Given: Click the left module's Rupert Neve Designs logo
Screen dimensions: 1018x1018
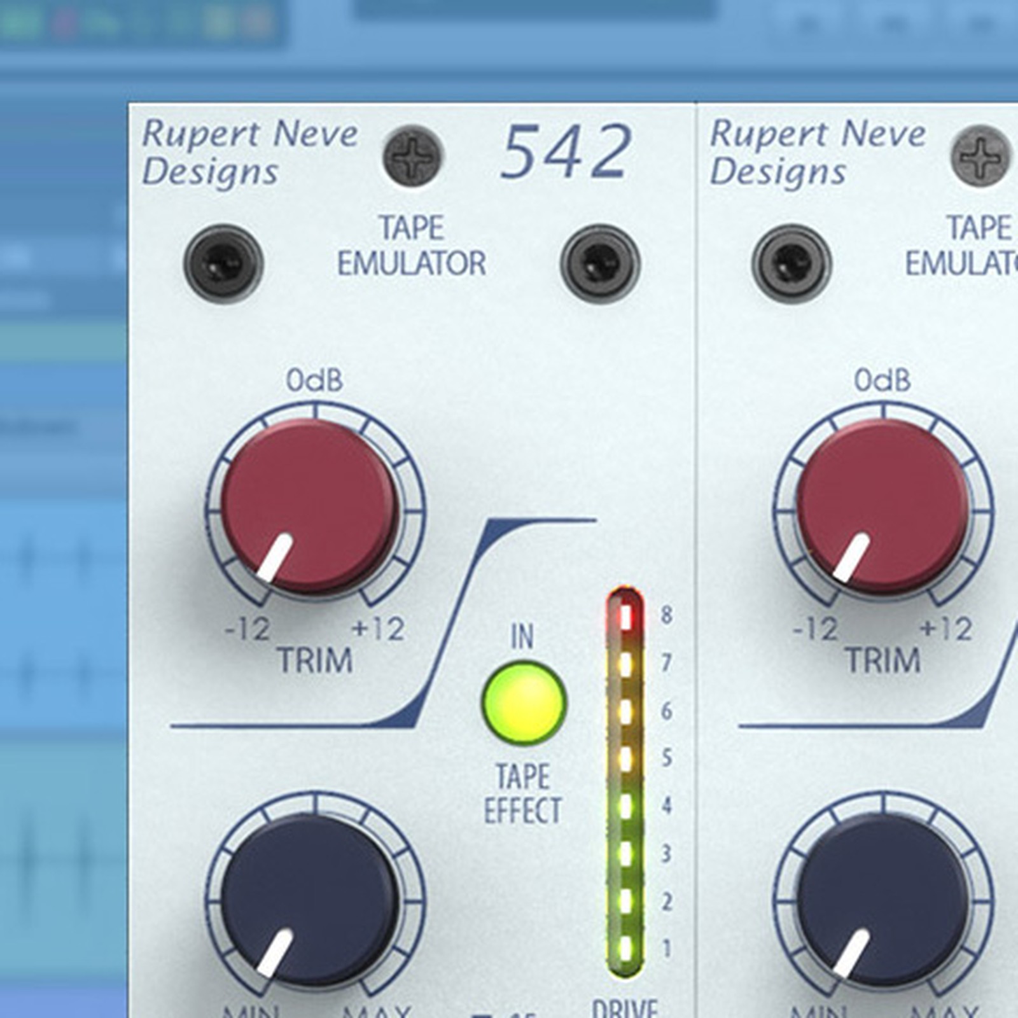Looking at the screenshot, I should coord(249,153).
